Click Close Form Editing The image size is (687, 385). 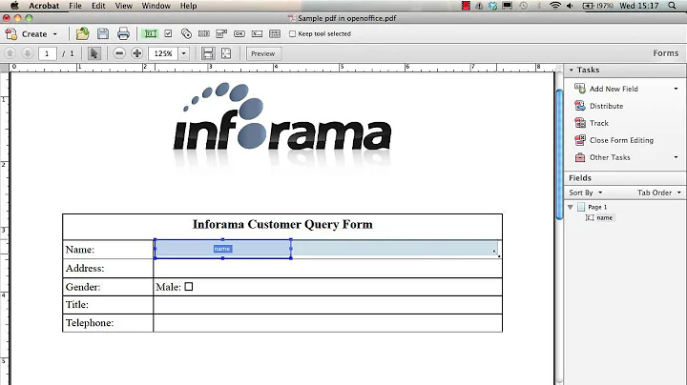point(621,140)
